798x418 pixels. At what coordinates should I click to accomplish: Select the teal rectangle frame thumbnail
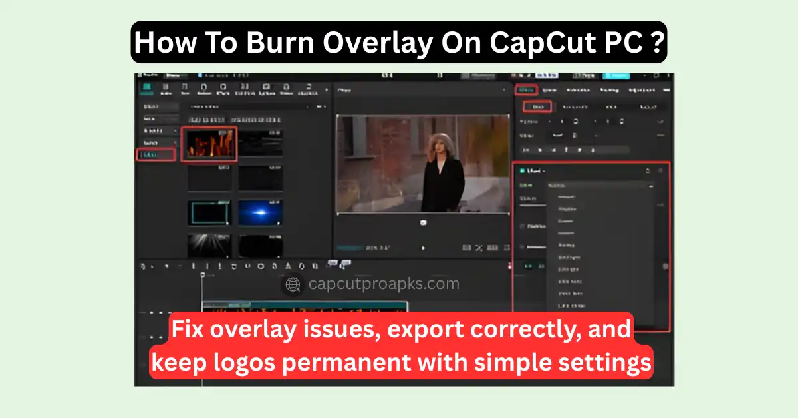point(209,213)
